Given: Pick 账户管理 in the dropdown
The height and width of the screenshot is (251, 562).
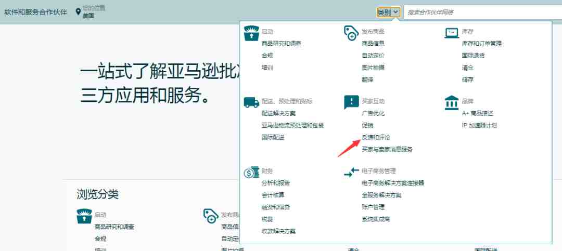Looking at the screenshot, I should pyautogui.click(x=373, y=207).
